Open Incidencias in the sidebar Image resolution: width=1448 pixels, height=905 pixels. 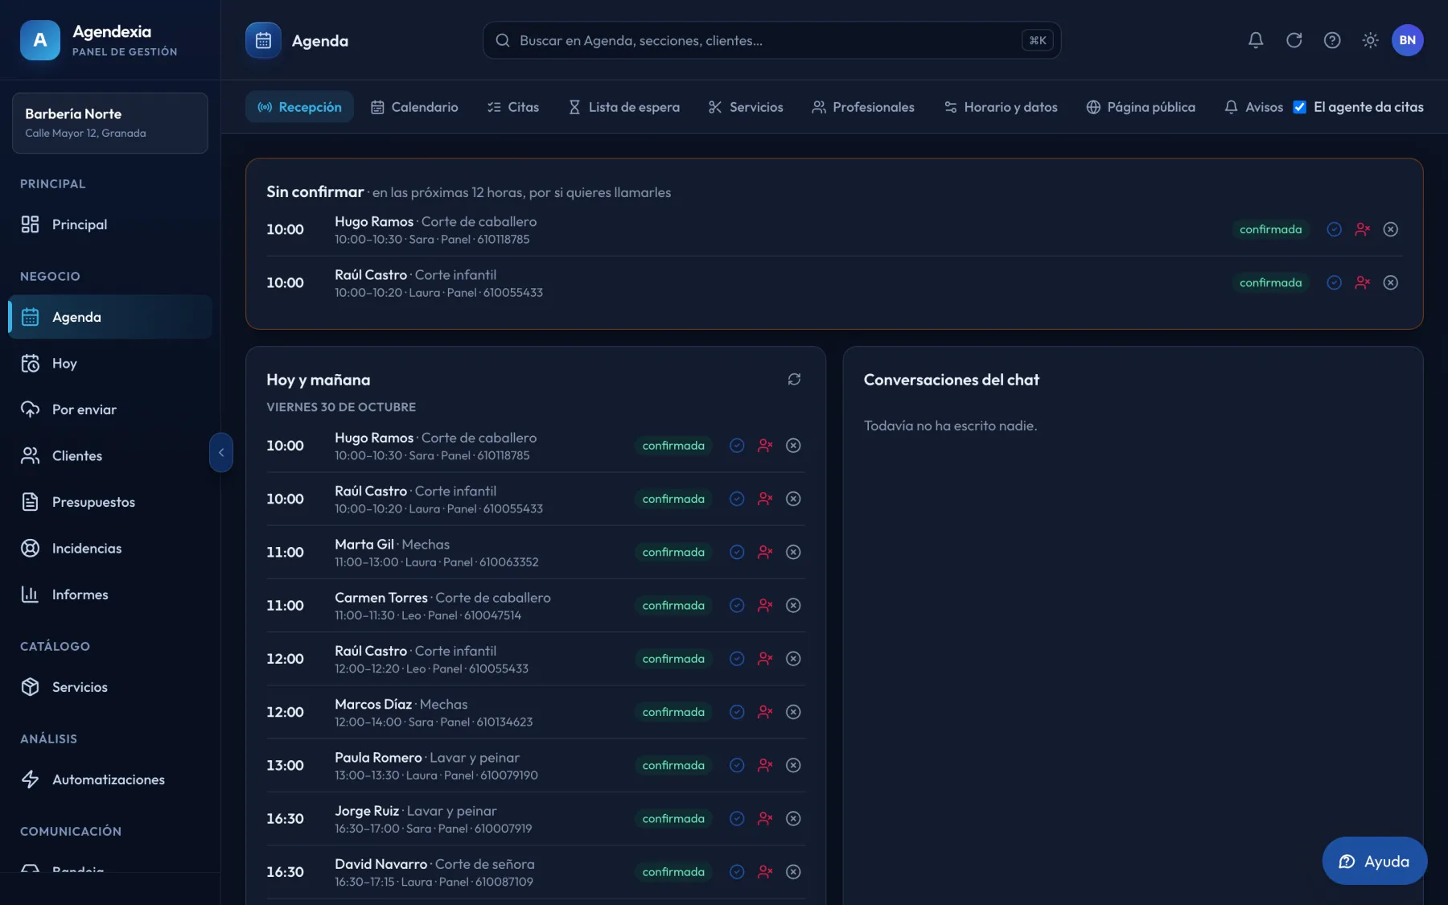110,549
